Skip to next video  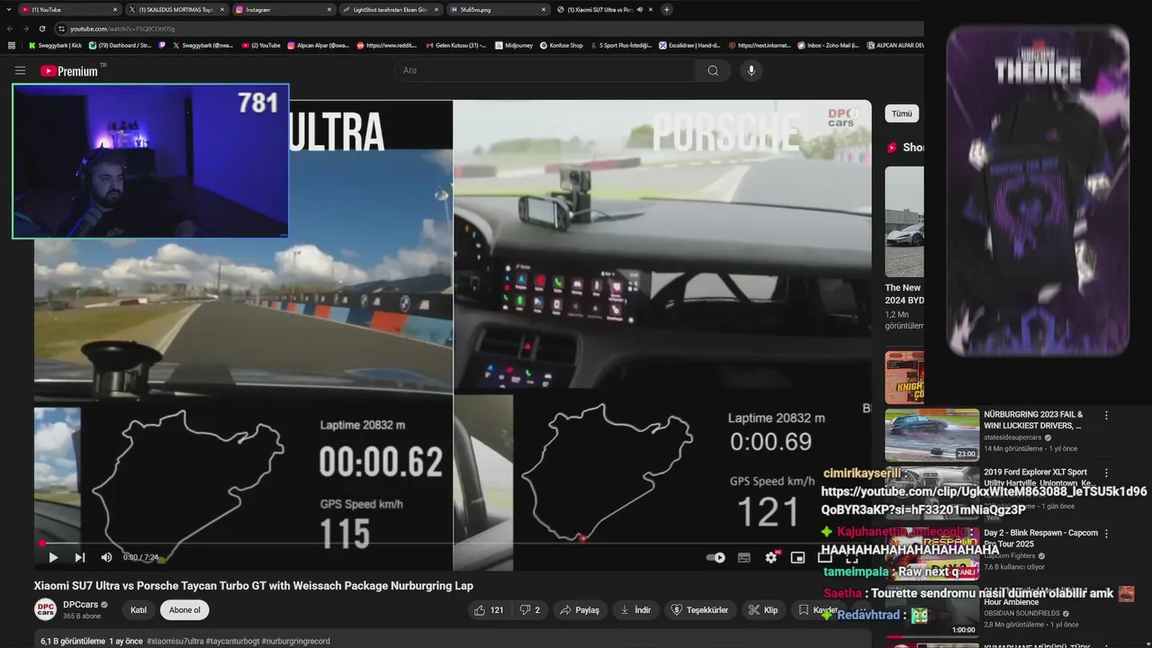[x=80, y=557]
